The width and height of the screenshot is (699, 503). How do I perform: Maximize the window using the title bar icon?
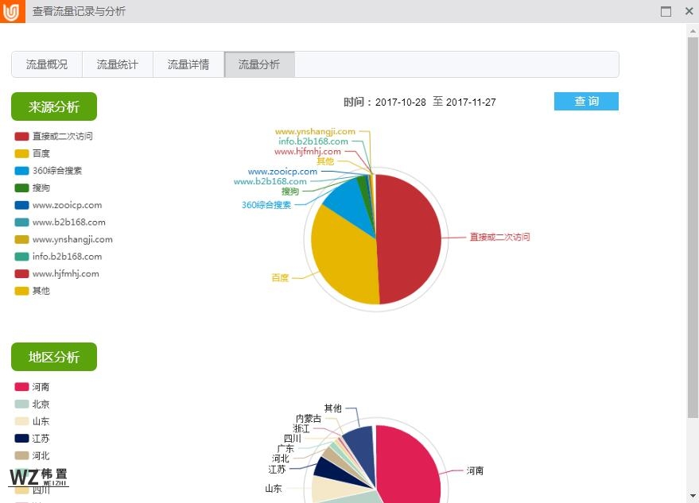click(x=666, y=12)
